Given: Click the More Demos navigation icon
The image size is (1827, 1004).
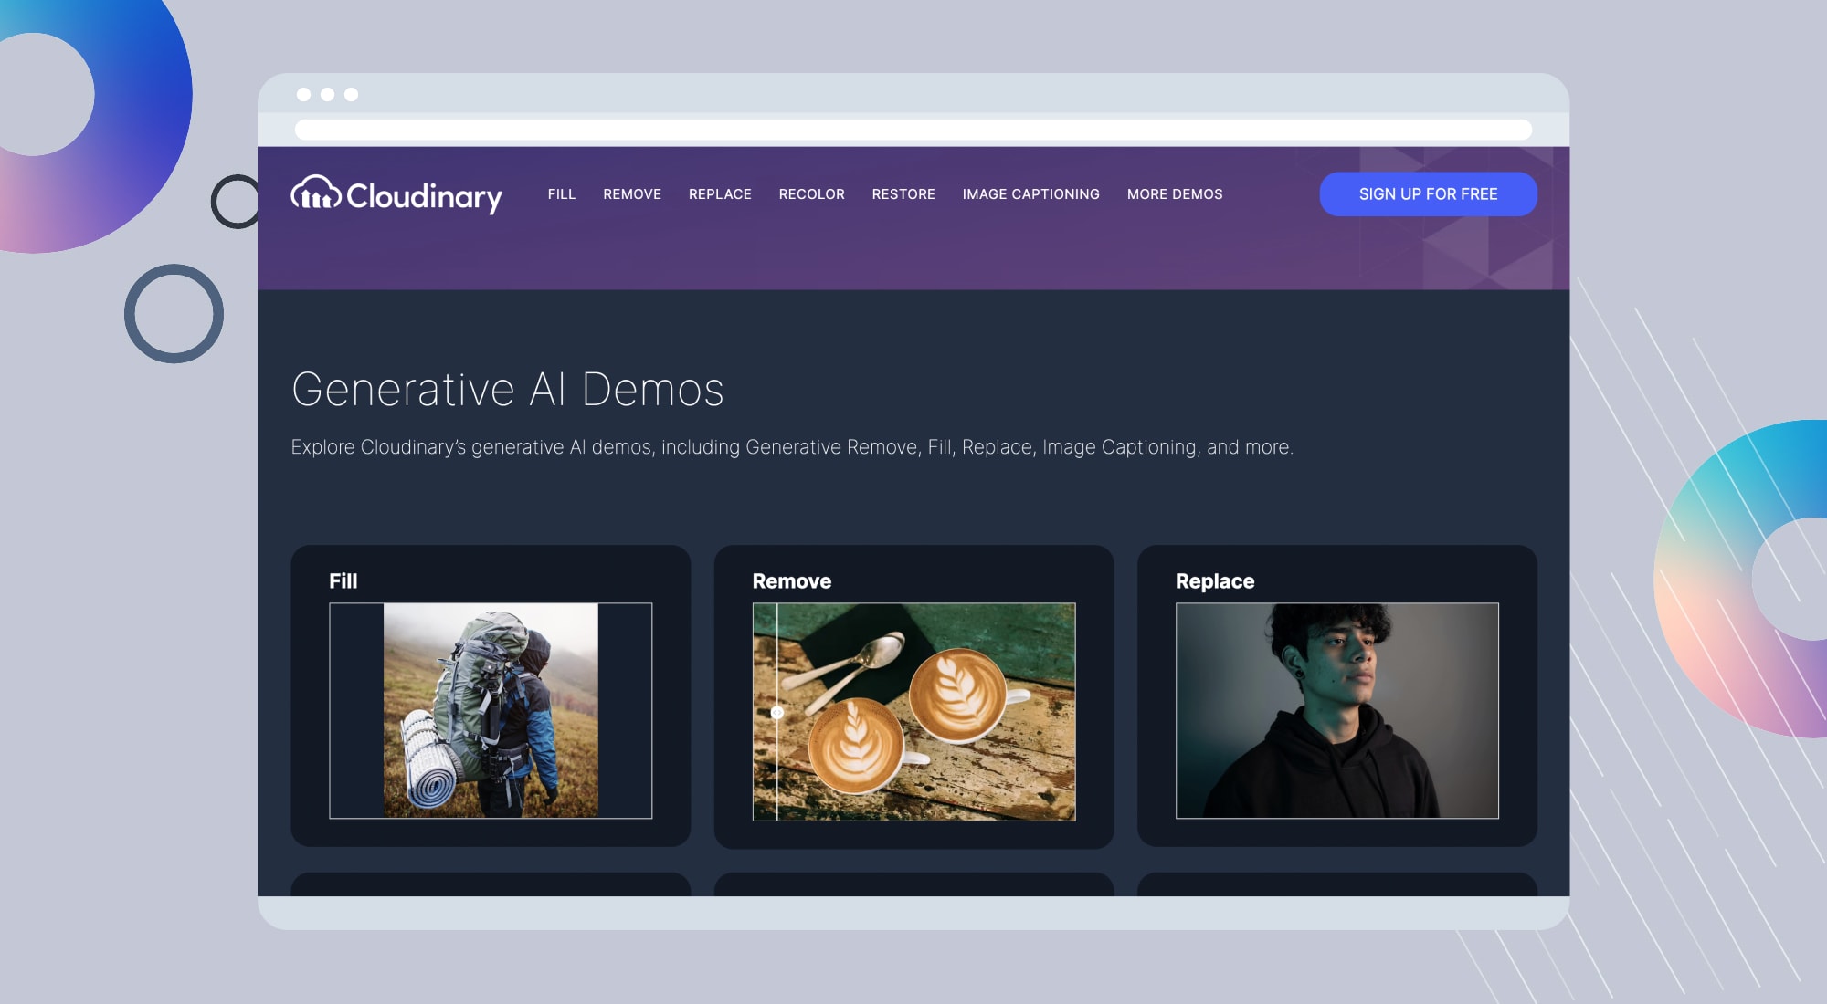Looking at the screenshot, I should point(1174,193).
